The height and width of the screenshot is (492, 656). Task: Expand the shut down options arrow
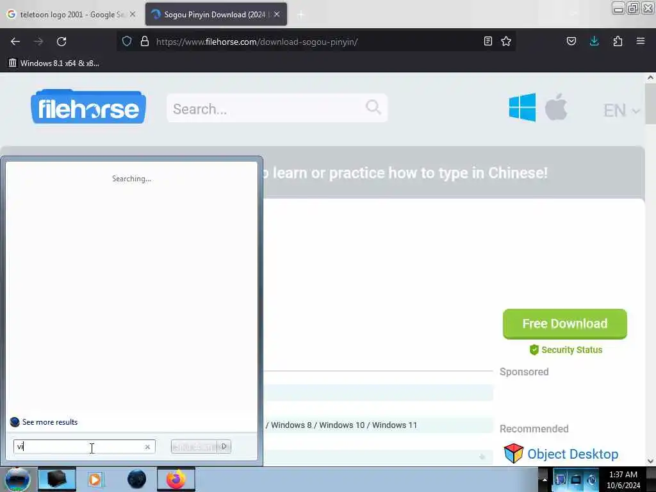pos(224,447)
